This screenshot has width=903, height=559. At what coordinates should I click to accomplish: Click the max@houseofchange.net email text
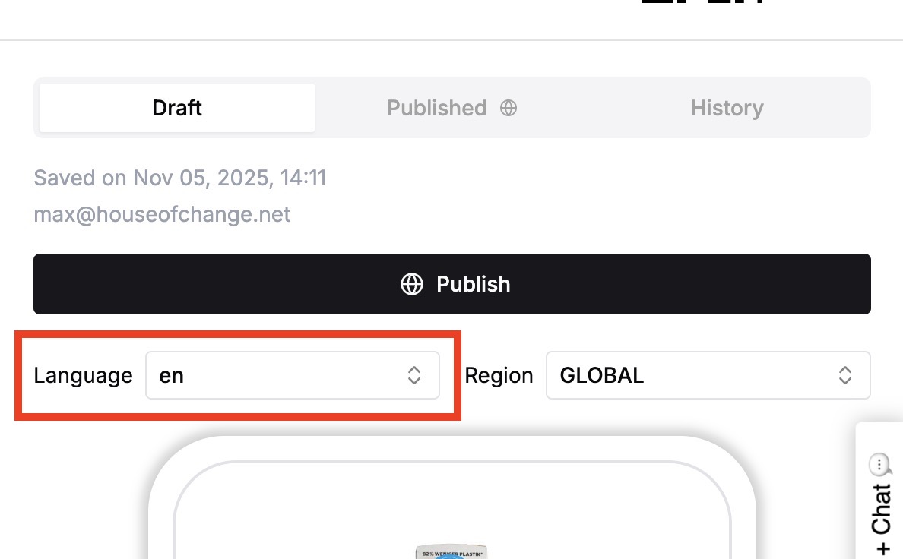(162, 214)
